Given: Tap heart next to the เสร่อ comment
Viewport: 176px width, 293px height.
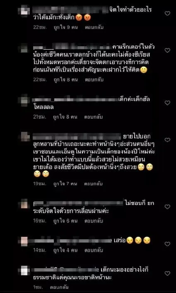Looking at the screenshot, I should pos(167,244).
